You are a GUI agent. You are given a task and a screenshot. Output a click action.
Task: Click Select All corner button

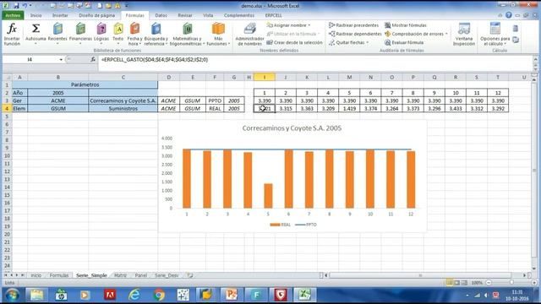pyautogui.click(x=7, y=77)
